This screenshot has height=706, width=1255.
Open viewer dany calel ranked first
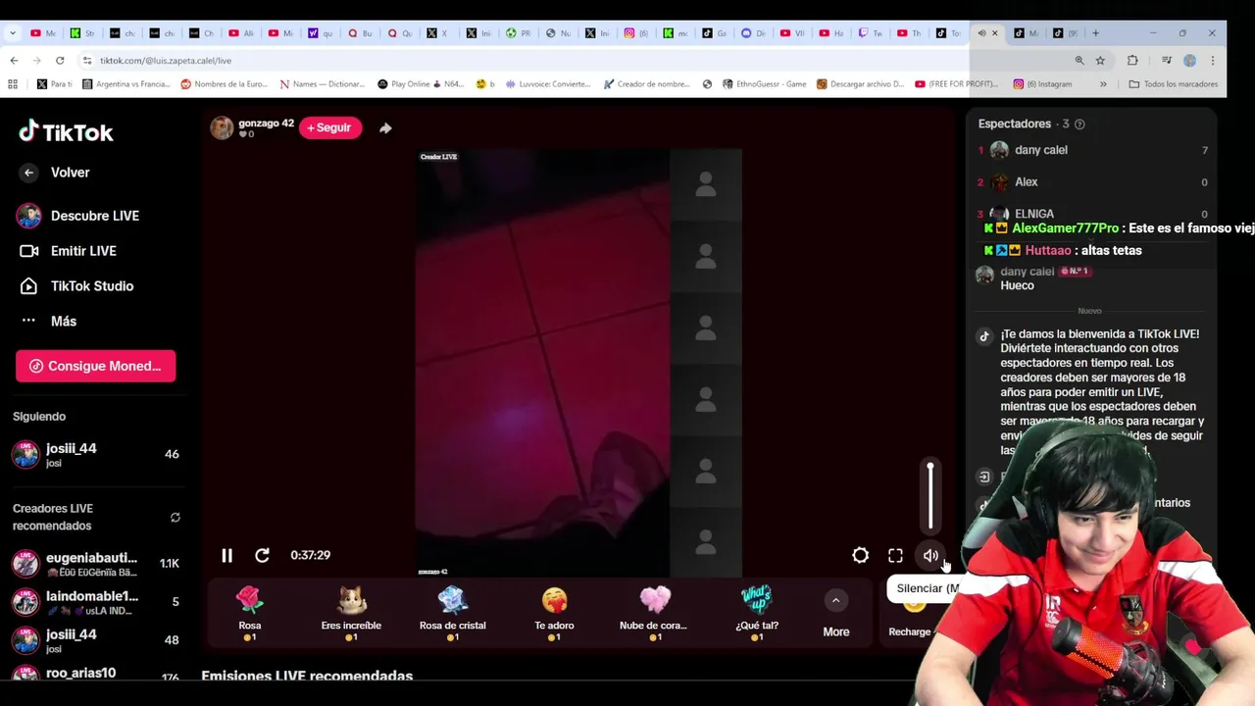[1092, 150]
